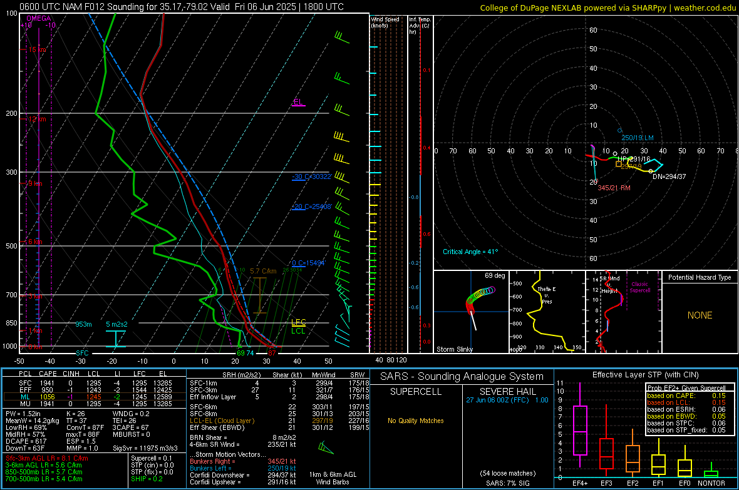Viewport: 739px width, 490px height.
Task: Click the red surface temperature value 87
Action: click(272, 353)
